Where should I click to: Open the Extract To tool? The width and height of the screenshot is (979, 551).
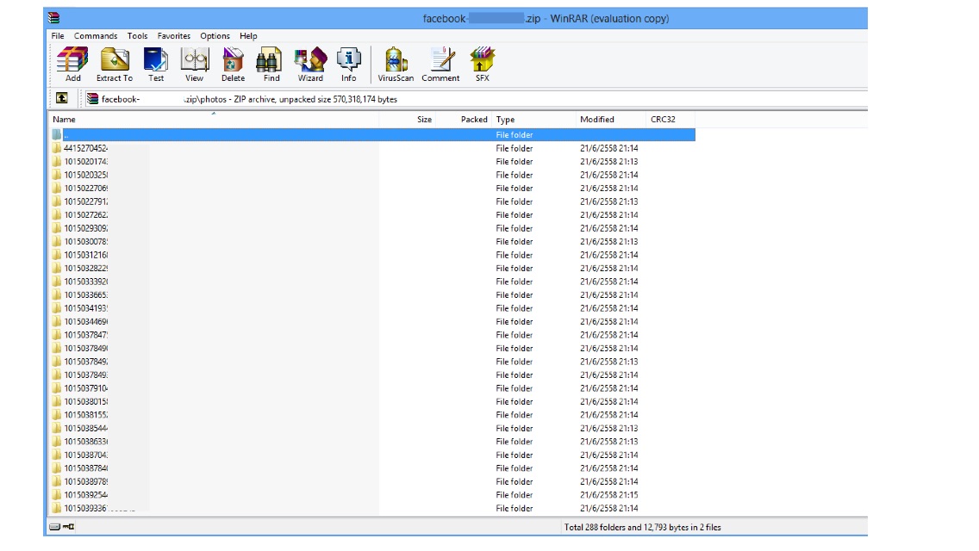click(x=115, y=65)
